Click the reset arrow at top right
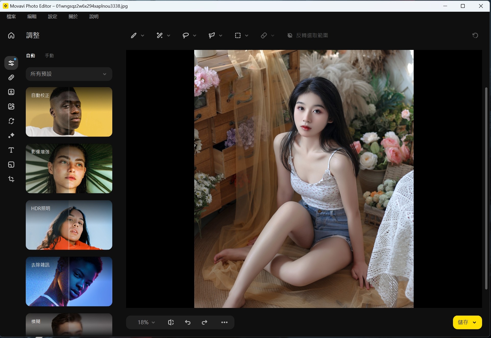This screenshot has width=491, height=338. point(475,35)
